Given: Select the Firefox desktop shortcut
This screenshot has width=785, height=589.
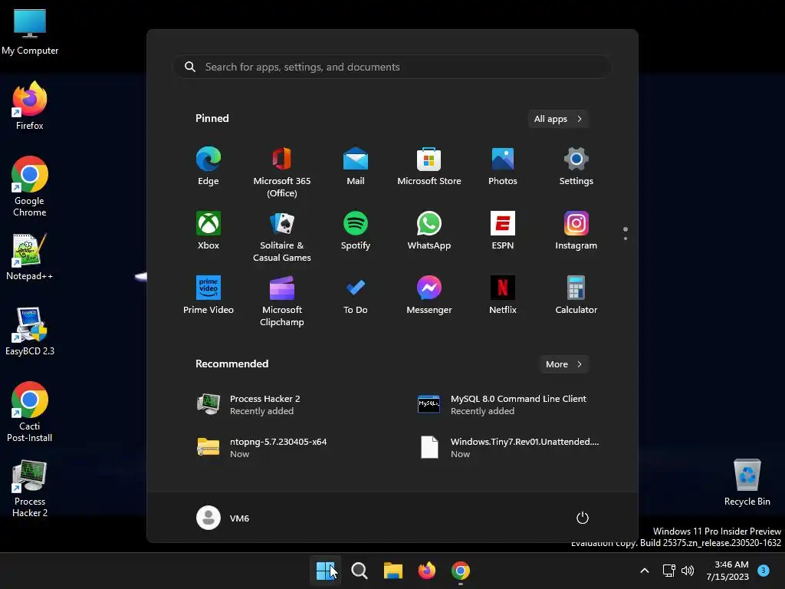Looking at the screenshot, I should (x=30, y=106).
